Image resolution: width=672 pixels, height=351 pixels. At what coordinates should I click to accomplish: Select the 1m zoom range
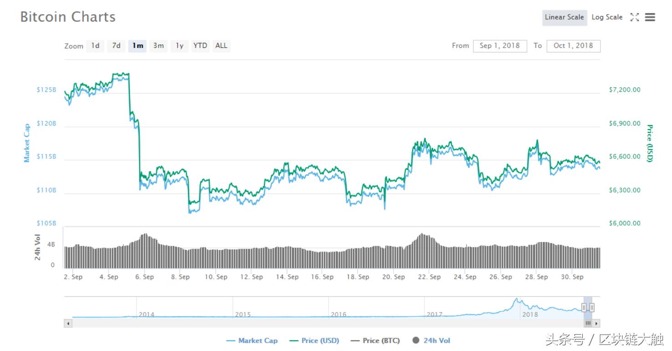pyautogui.click(x=138, y=46)
